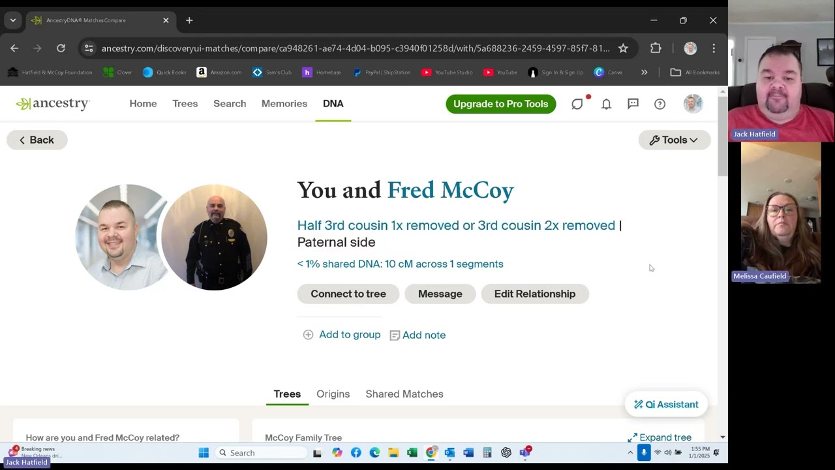Open the Ancestry messages chat icon
The width and height of the screenshot is (835, 470).
(x=577, y=104)
